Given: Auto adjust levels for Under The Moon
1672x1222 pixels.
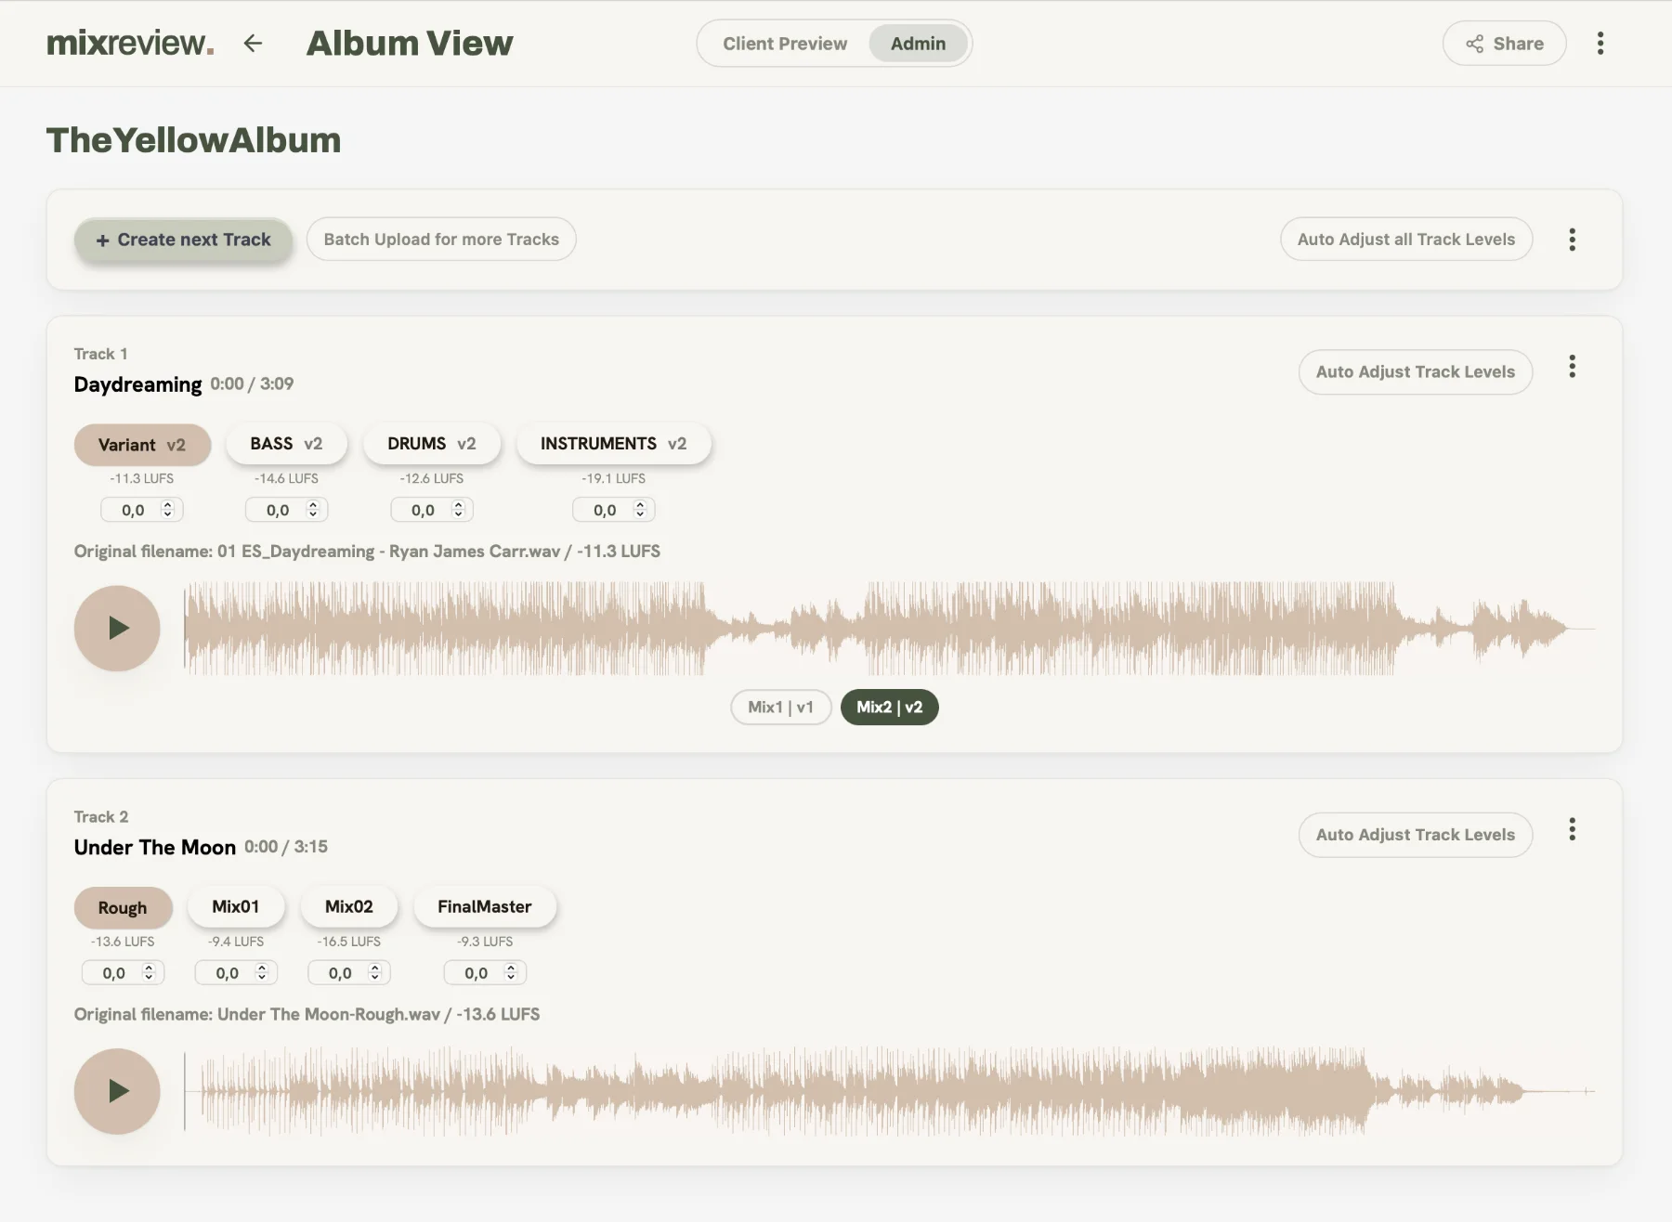Looking at the screenshot, I should tap(1416, 835).
